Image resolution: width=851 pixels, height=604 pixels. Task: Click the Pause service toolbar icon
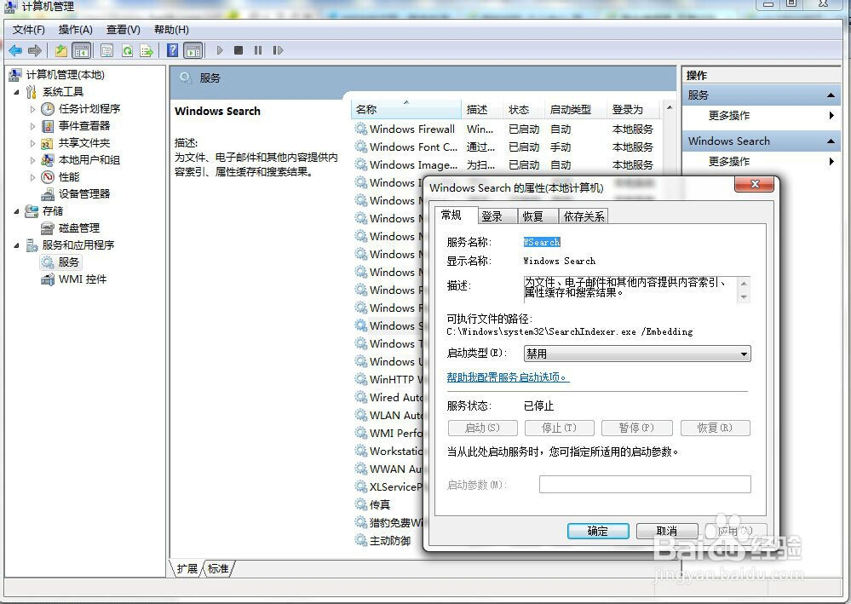(x=258, y=50)
